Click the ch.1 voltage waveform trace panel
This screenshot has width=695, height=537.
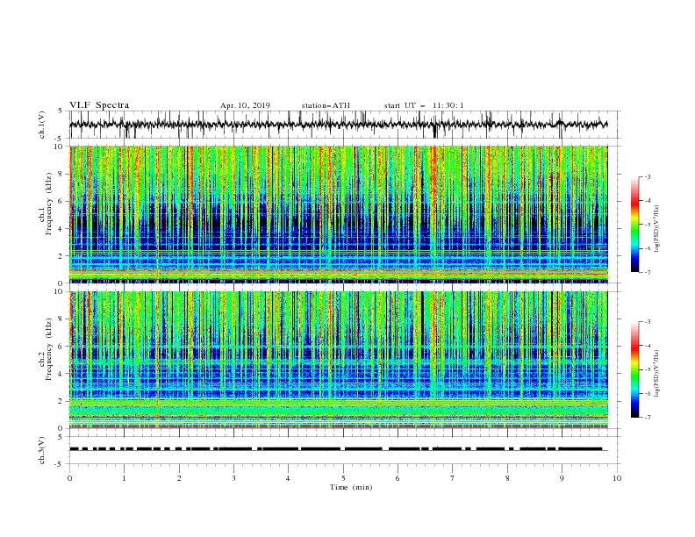[345, 125]
